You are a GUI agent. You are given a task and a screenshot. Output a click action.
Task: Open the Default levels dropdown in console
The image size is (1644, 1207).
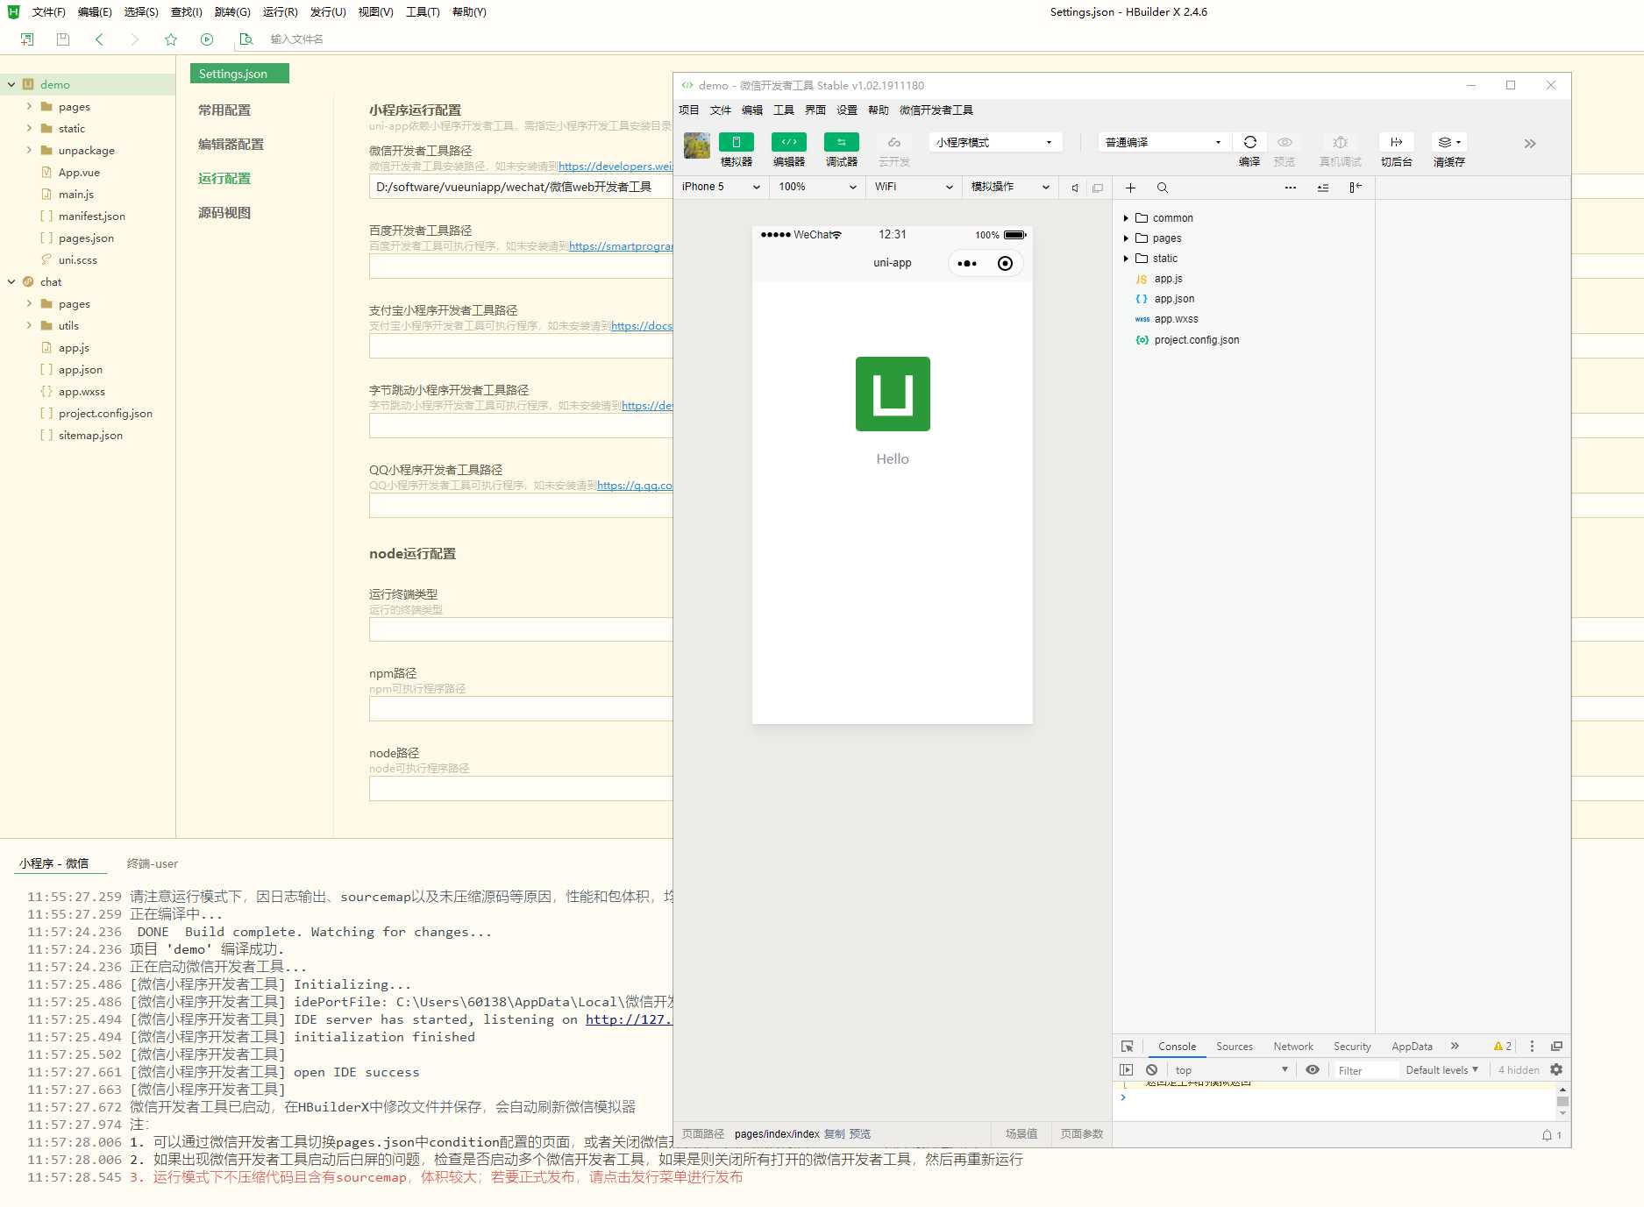tap(1442, 1070)
